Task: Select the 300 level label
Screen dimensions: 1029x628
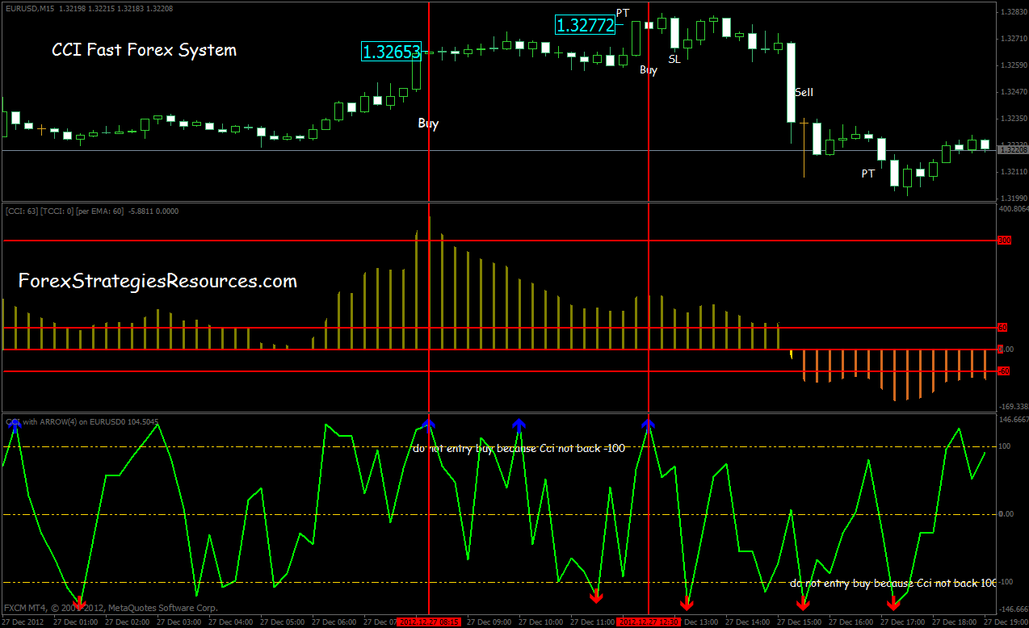Action: [1005, 241]
